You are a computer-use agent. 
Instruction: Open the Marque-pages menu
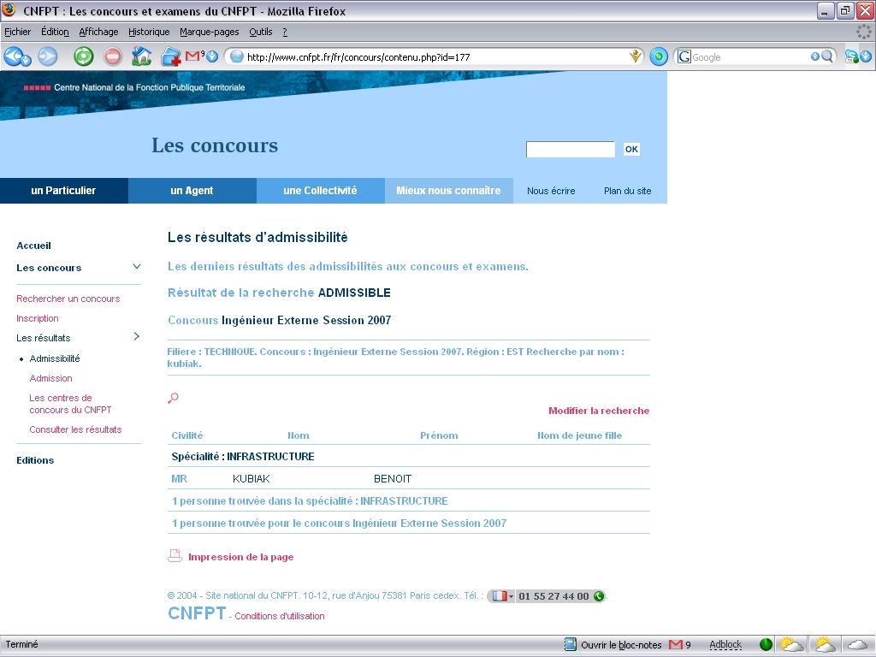[x=210, y=32]
